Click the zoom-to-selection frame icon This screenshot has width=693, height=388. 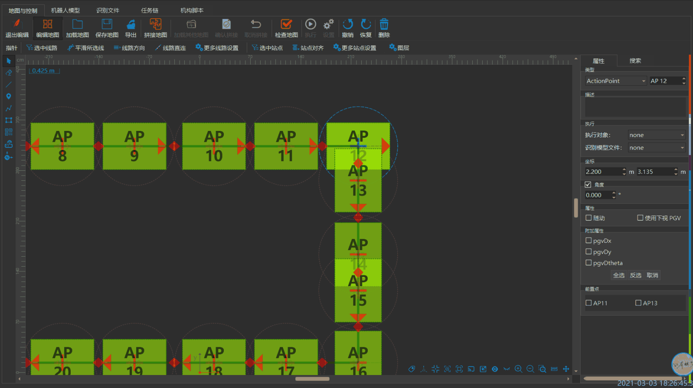pos(447,369)
